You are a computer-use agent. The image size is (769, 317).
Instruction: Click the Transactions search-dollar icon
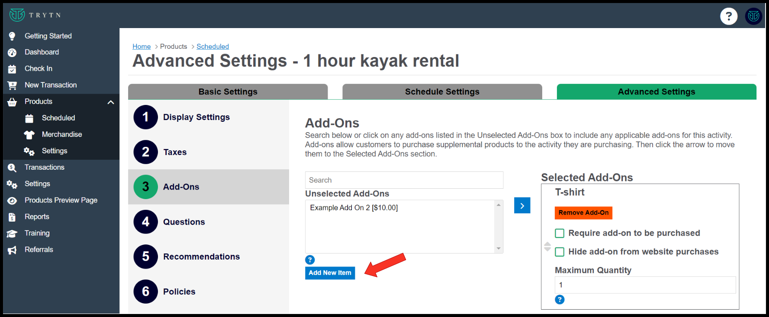tap(12, 168)
